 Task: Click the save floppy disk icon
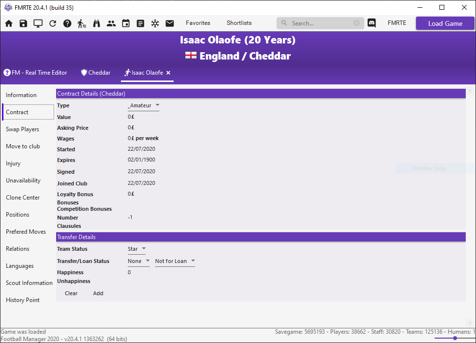(x=23, y=23)
